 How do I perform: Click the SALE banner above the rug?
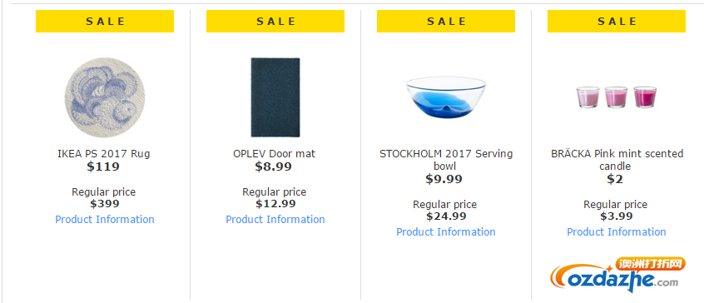coord(105,21)
